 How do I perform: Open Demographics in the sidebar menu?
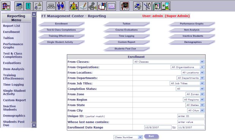[14, 116]
